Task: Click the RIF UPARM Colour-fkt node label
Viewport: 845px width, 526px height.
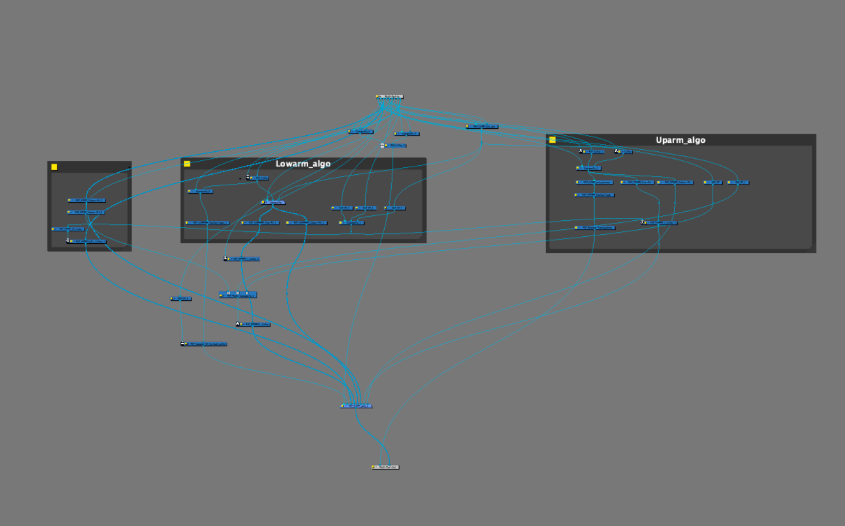Action: [x=676, y=182]
